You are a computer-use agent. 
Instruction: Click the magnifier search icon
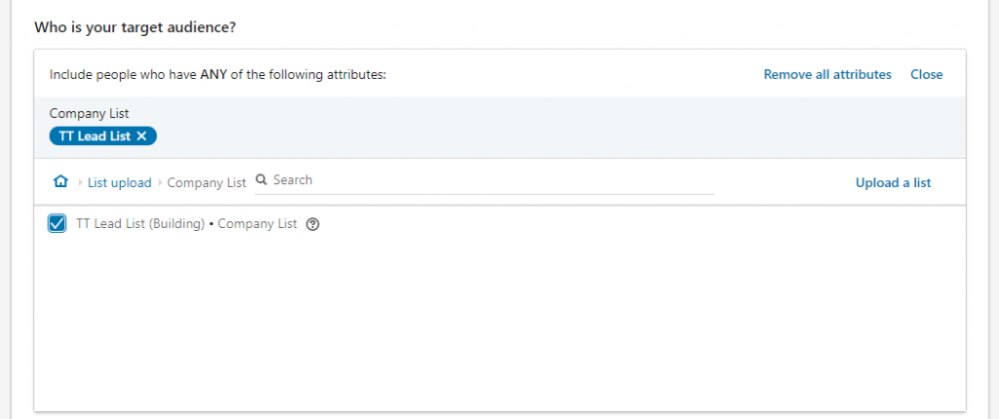tap(261, 180)
